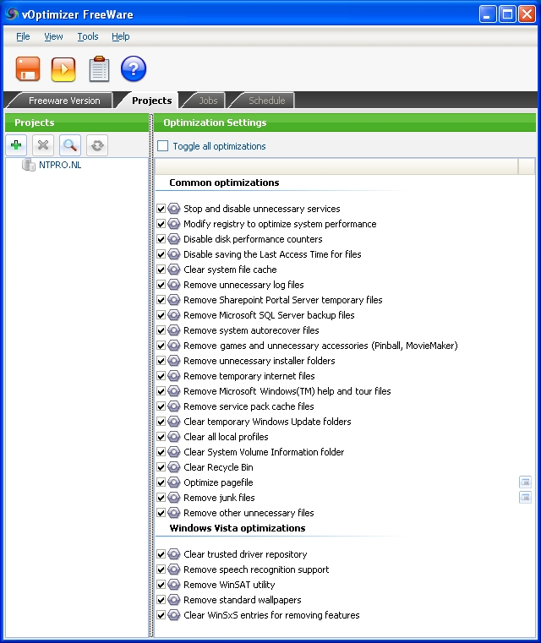
Task: Click gear icon for Disable disk performance counters
Action: (x=174, y=239)
